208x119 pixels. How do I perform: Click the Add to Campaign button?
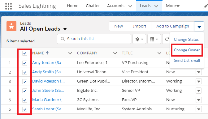tap(173, 26)
